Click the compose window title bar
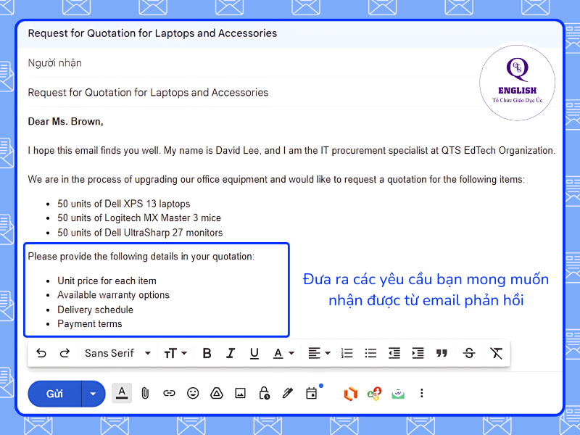580x435 pixels. (291, 33)
